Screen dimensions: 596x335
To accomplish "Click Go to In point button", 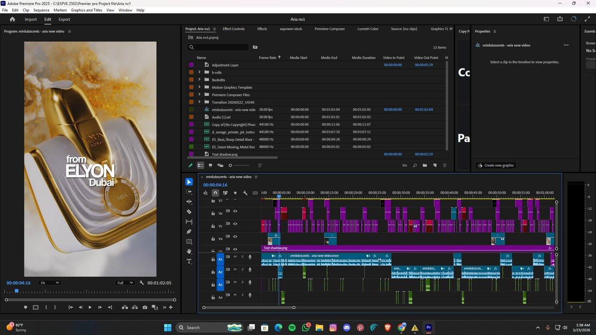I will pos(71,307).
